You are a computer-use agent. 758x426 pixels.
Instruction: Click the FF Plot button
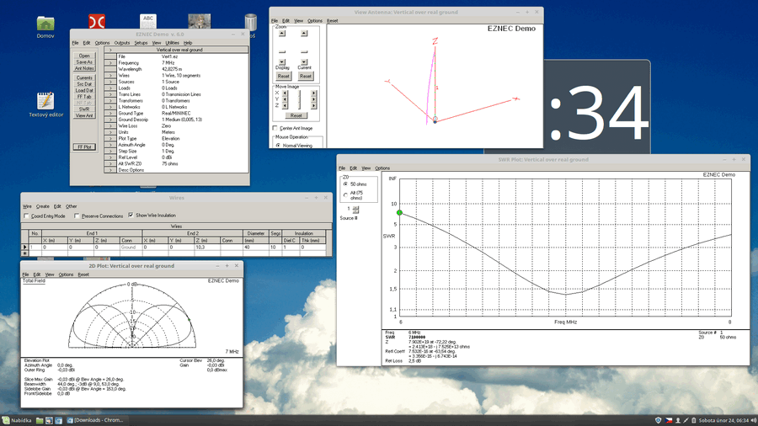click(x=84, y=147)
